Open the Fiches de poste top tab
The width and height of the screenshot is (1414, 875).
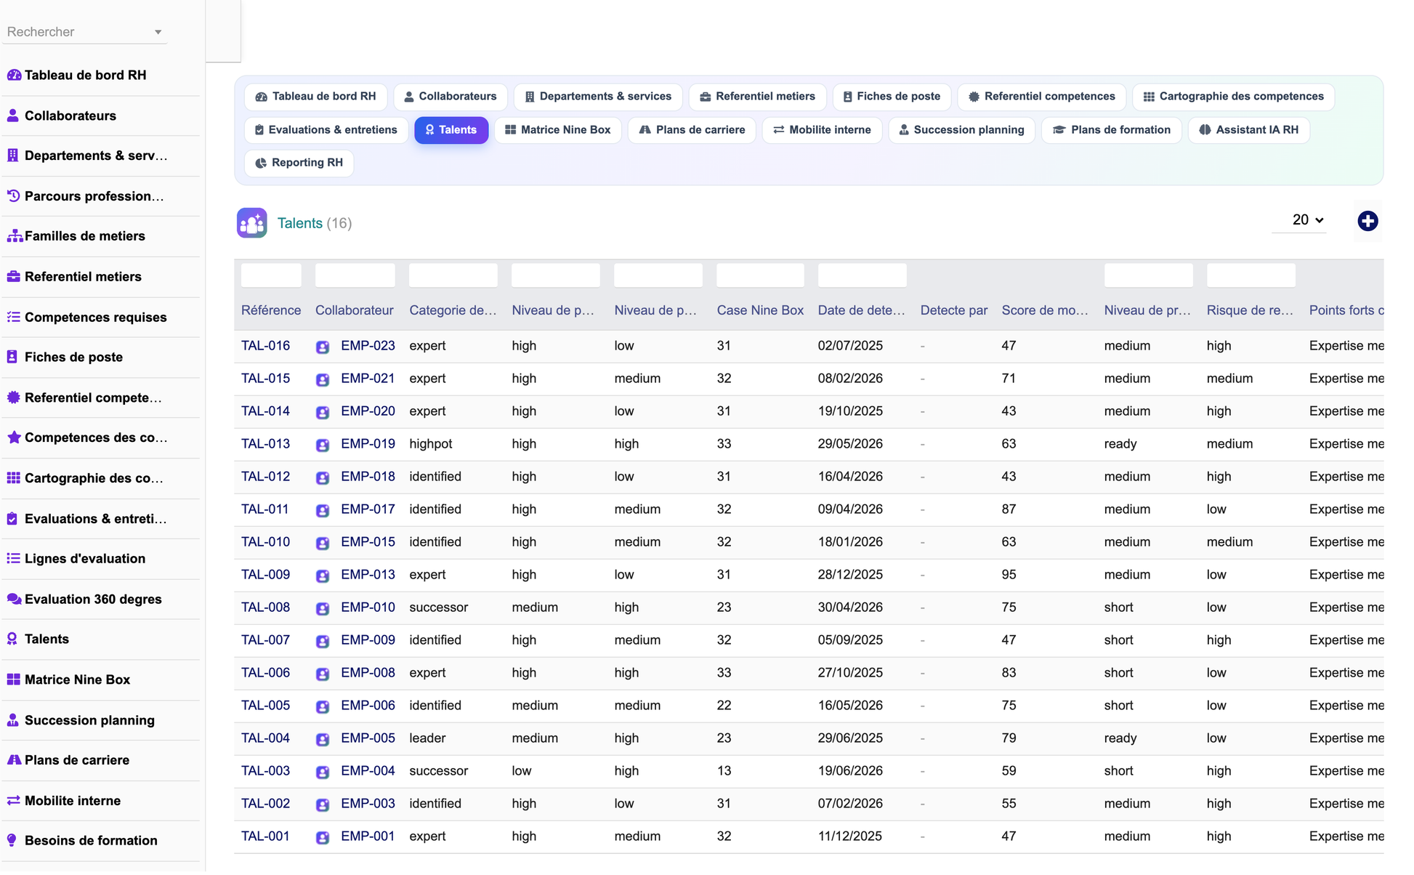[891, 97]
